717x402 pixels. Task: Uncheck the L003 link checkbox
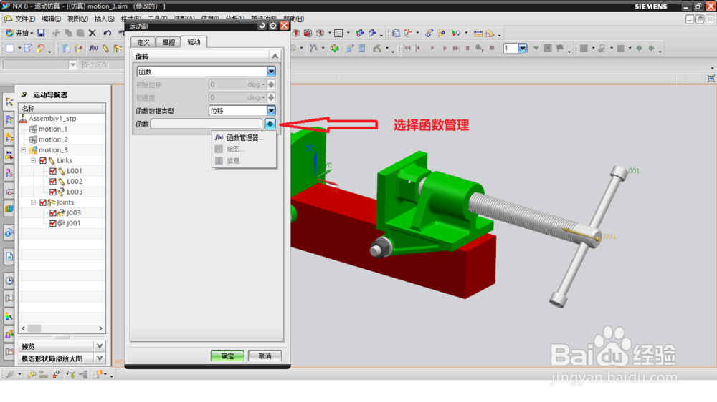[53, 192]
